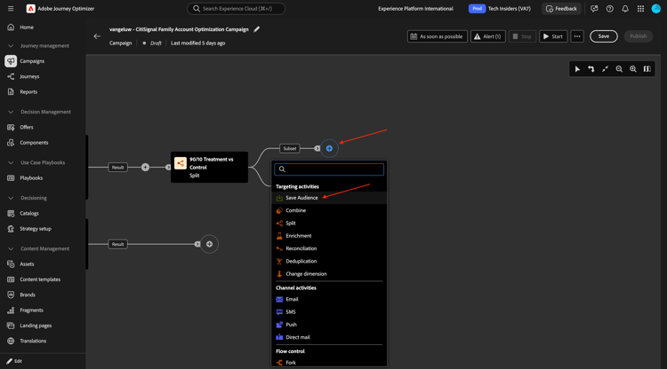Select Reconciliation activity
The height and width of the screenshot is (369, 667).
click(x=329, y=248)
